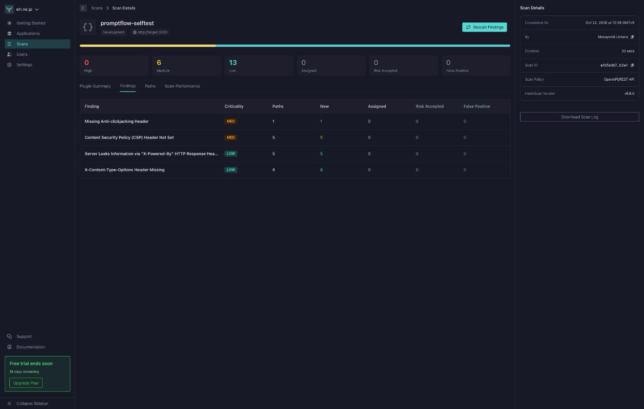Copy the scan author name Masayoshi Uehara

[x=632, y=37]
